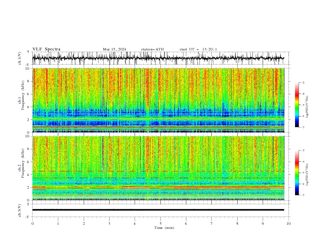The height and width of the screenshot is (251, 325).
Task: Click the '7' tick on the time axis
Action: tap(212, 224)
